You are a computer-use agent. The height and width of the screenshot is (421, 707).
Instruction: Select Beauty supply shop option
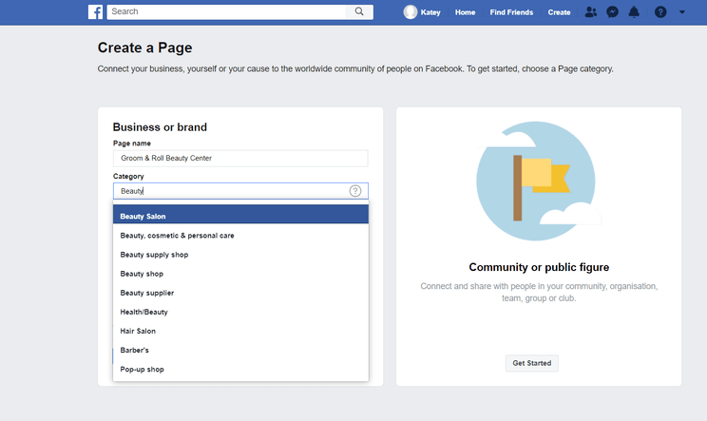[240, 255]
